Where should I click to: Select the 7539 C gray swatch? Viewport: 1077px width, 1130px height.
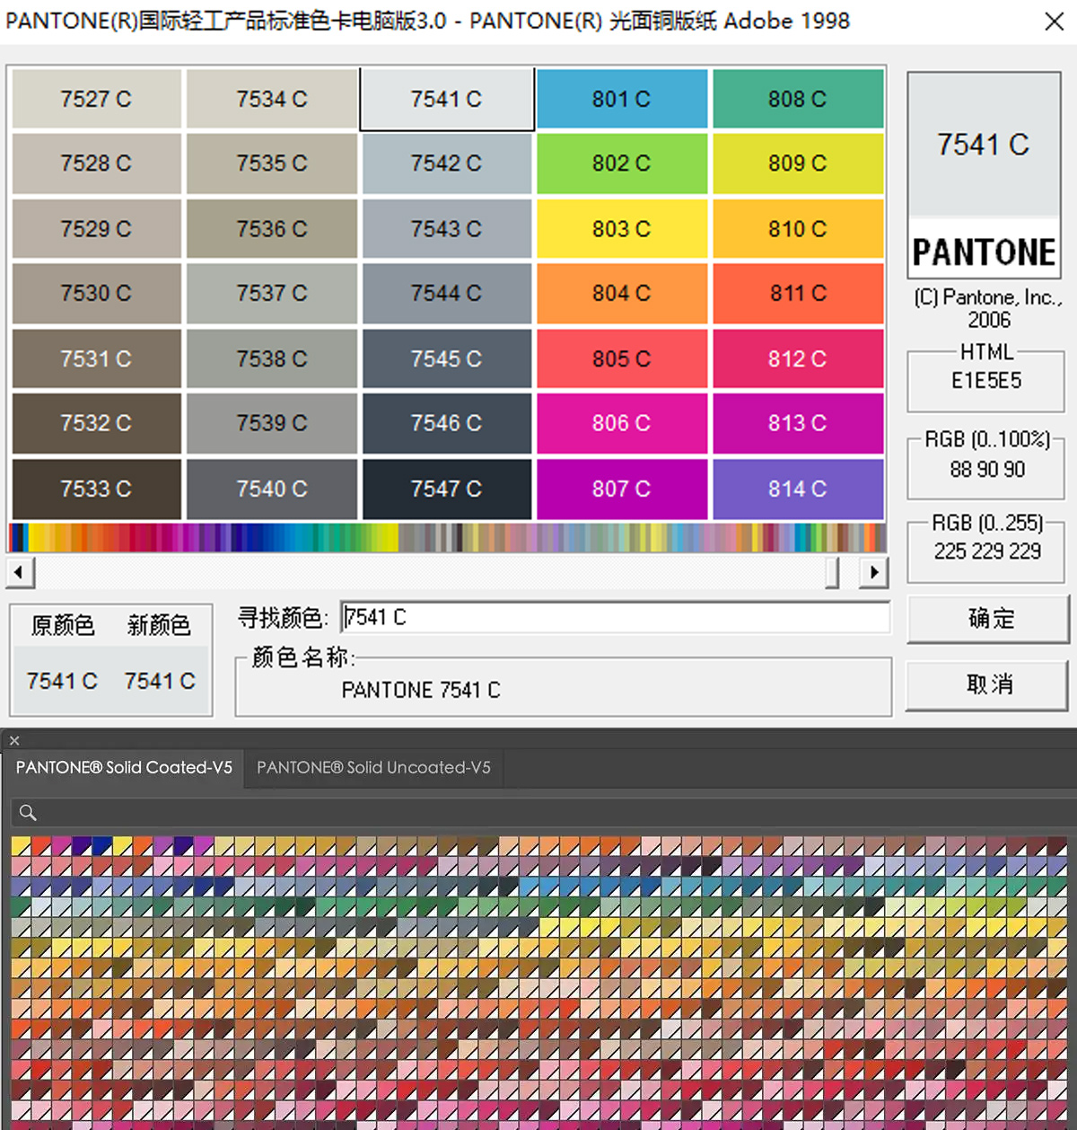click(x=272, y=423)
